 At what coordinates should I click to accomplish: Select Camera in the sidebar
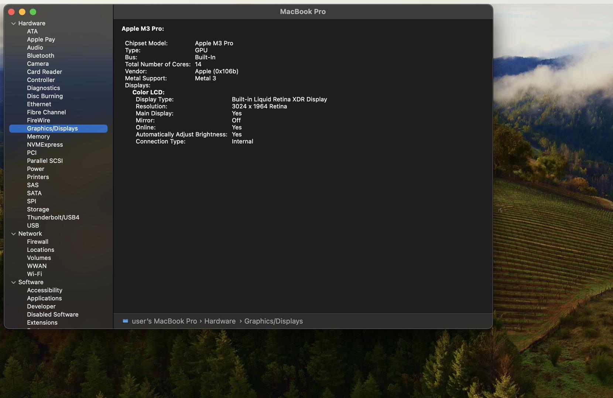coord(38,64)
